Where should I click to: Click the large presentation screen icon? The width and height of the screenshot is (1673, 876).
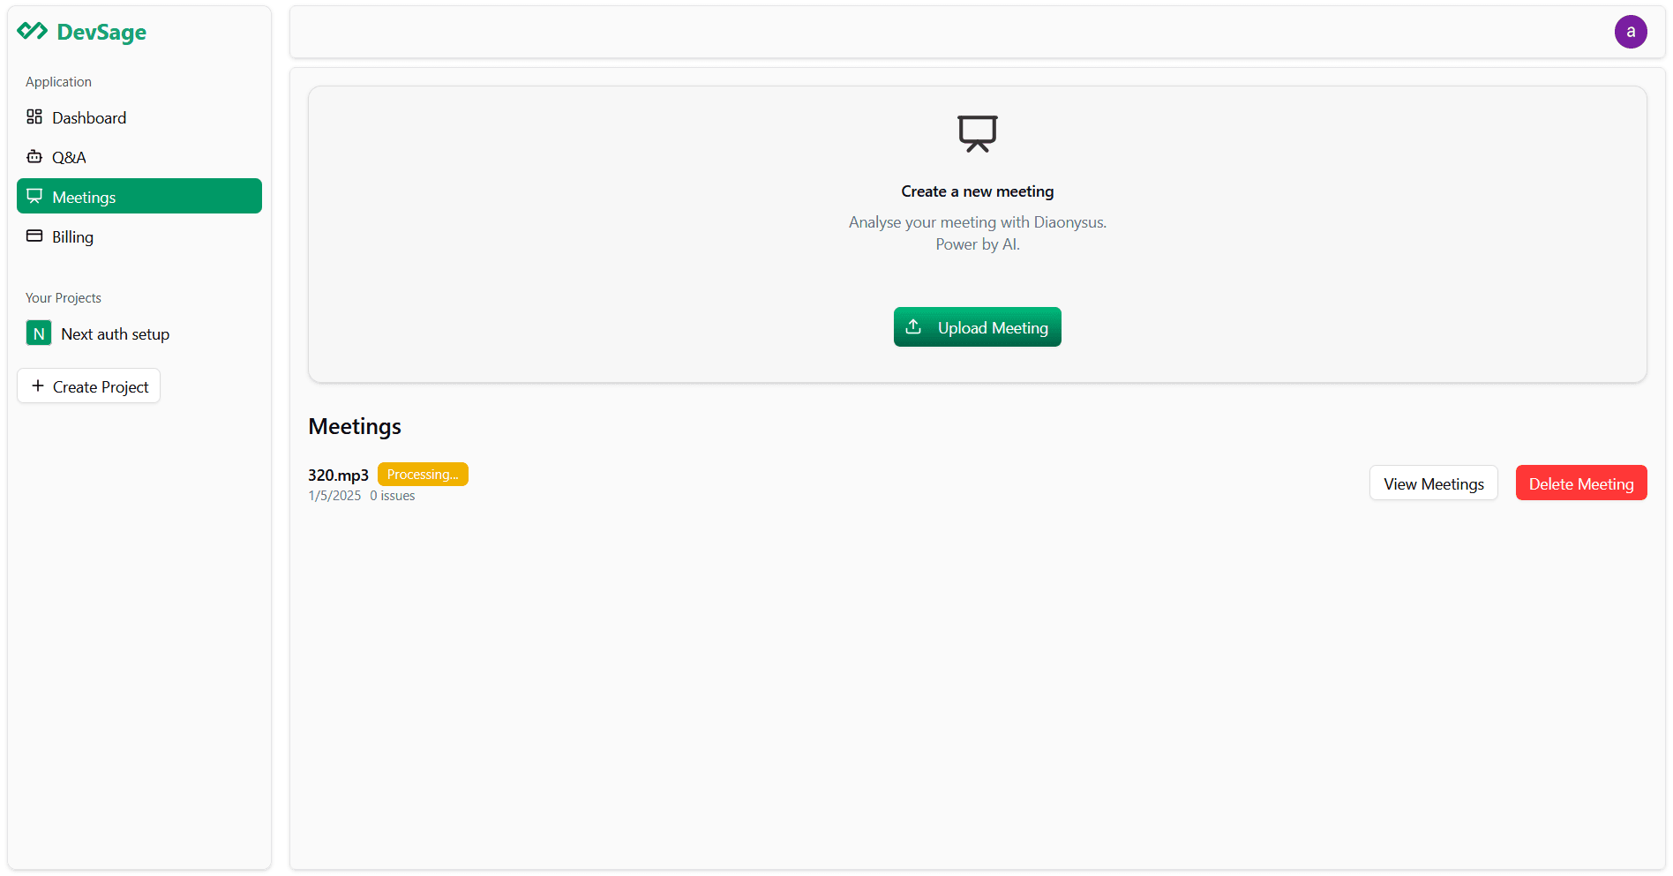977,134
